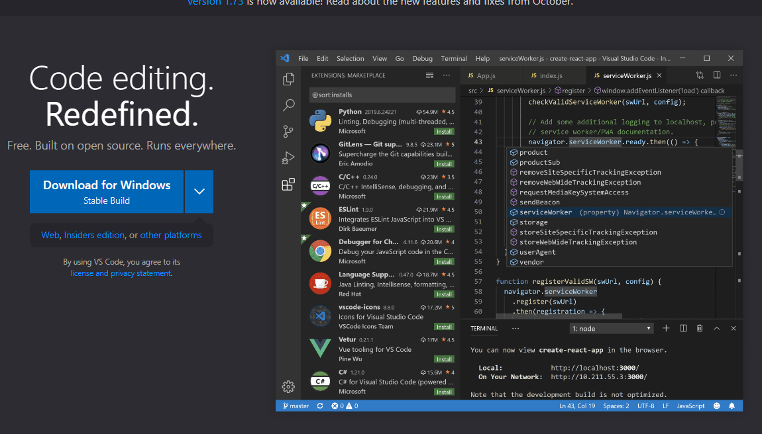762x434 pixels.
Task: Click the feedback smiley in status bar
Action: click(x=717, y=406)
